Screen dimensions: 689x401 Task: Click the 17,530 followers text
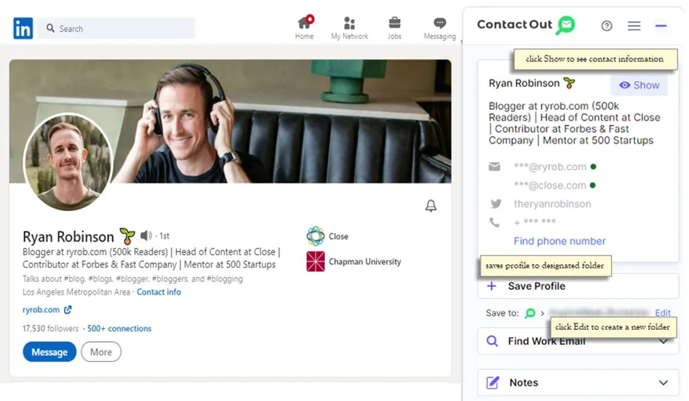[51, 329]
